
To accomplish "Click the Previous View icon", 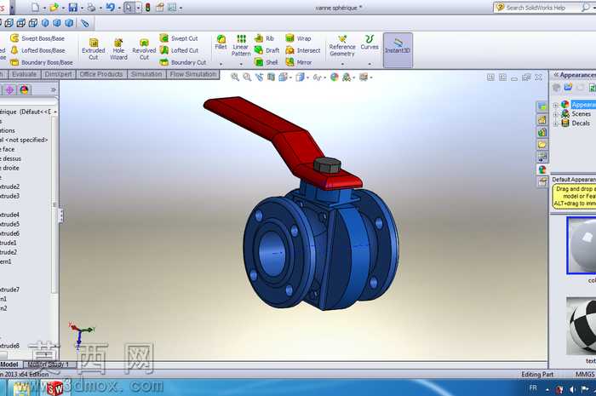I will coord(259,77).
